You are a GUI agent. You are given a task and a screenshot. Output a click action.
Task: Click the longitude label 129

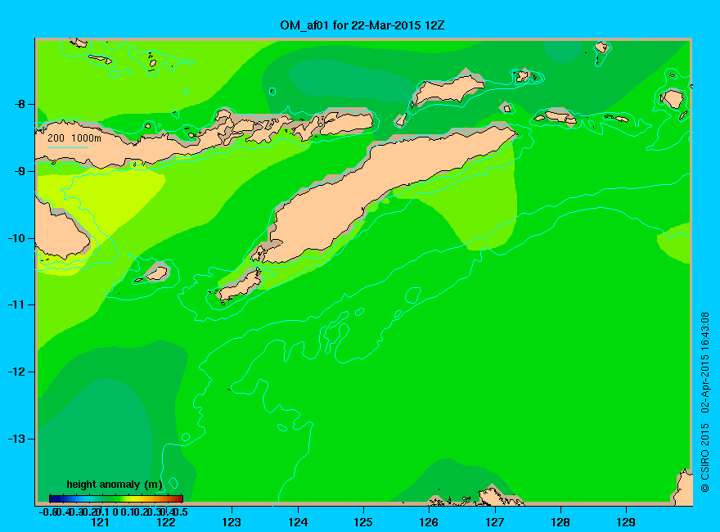coord(626,522)
